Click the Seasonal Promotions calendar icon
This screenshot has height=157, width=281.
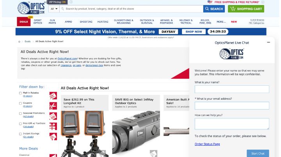tap(53, 116)
